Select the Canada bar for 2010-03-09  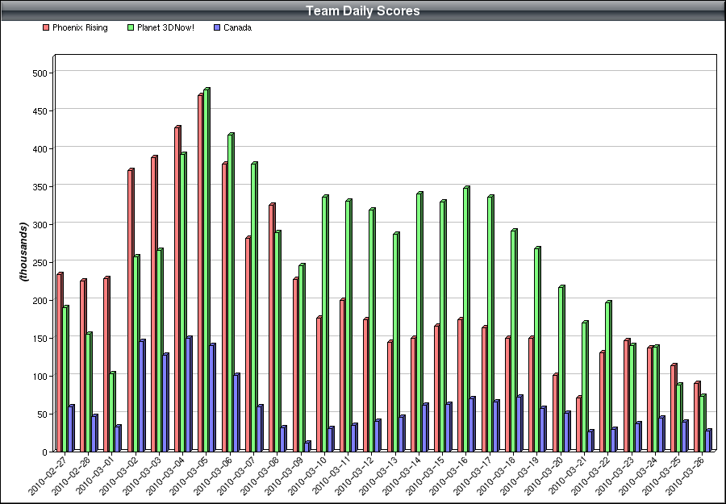pos(307,446)
